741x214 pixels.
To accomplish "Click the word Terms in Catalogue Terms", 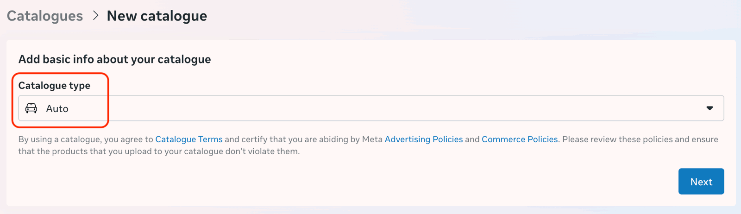I will 210,139.
